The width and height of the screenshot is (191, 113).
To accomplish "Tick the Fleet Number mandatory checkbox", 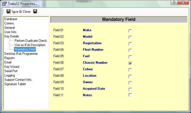I will click(x=130, y=50).
